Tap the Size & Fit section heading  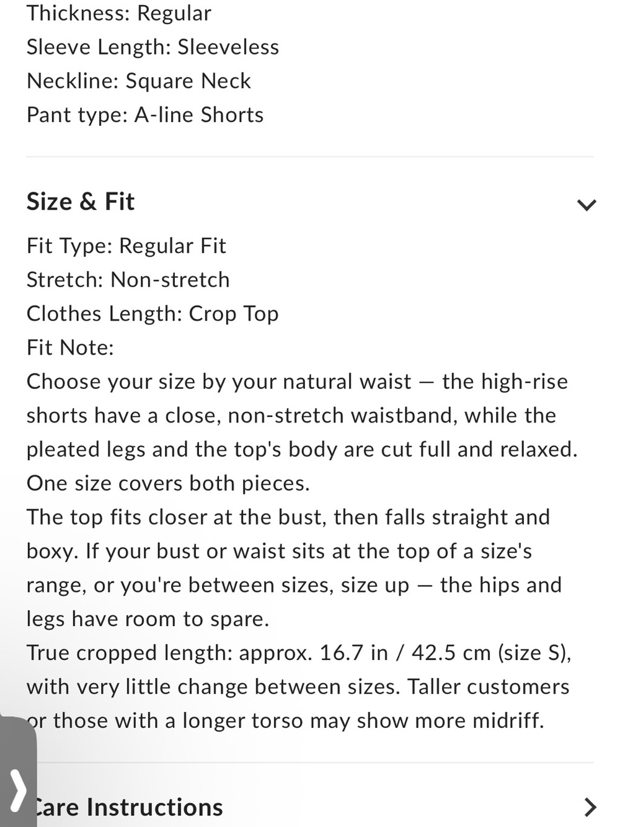click(x=81, y=202)
